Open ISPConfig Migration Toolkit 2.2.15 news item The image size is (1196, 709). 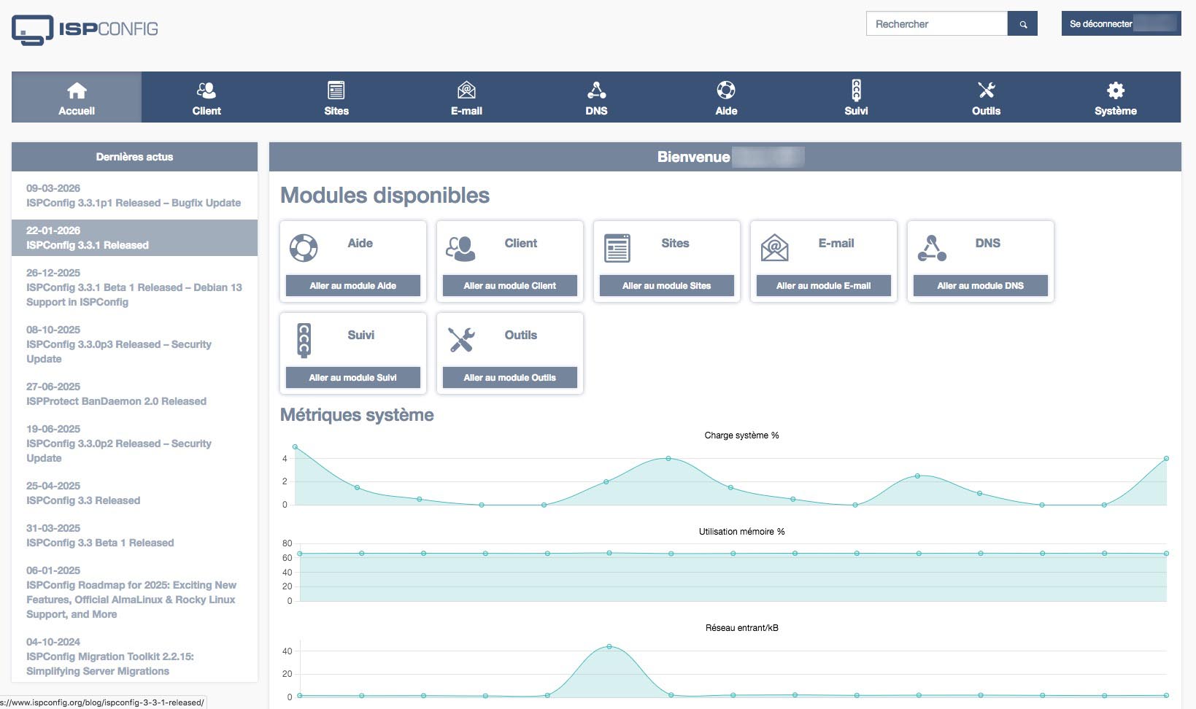click(134, 656)
